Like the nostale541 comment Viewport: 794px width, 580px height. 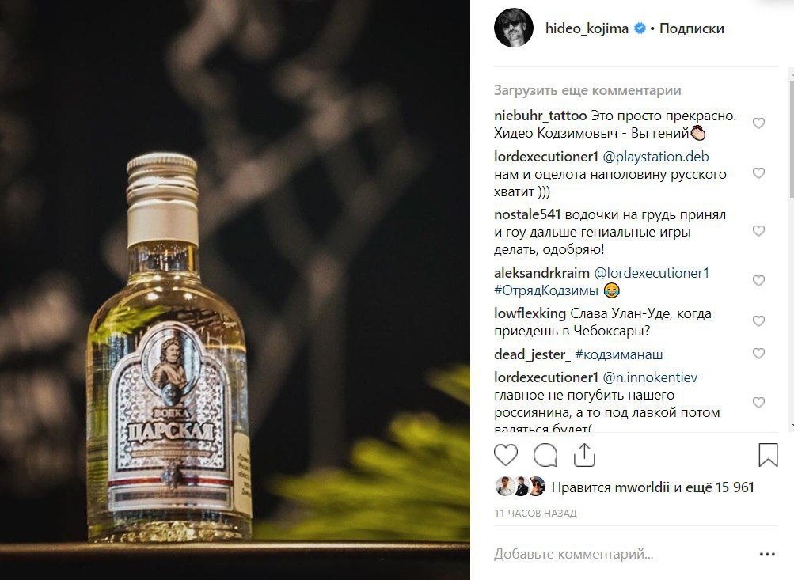758,231
